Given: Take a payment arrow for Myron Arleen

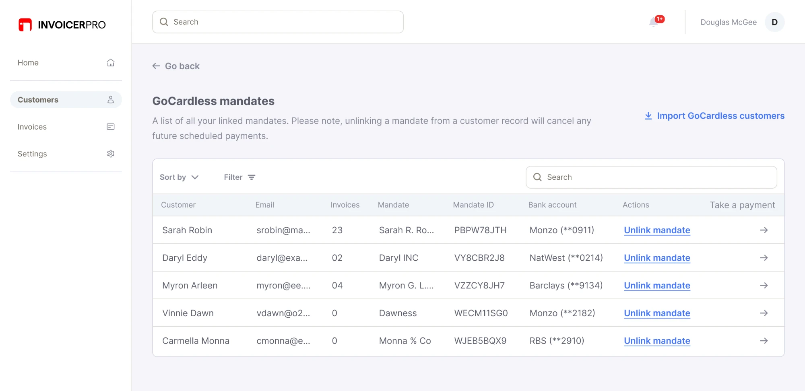Looking at the screenshot, I should (764, 286).
